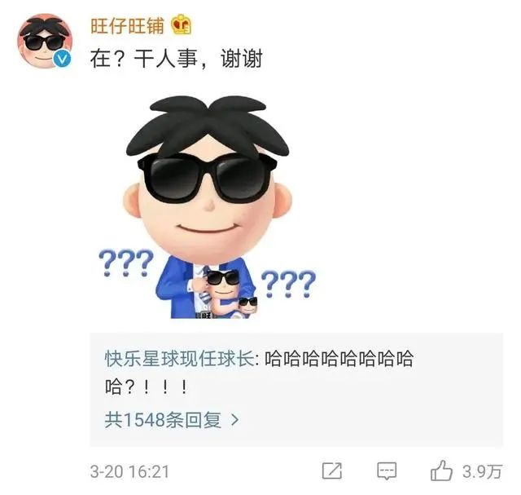Open the 旺仔旺铺 profile avatar

click(x=45, y=41)
